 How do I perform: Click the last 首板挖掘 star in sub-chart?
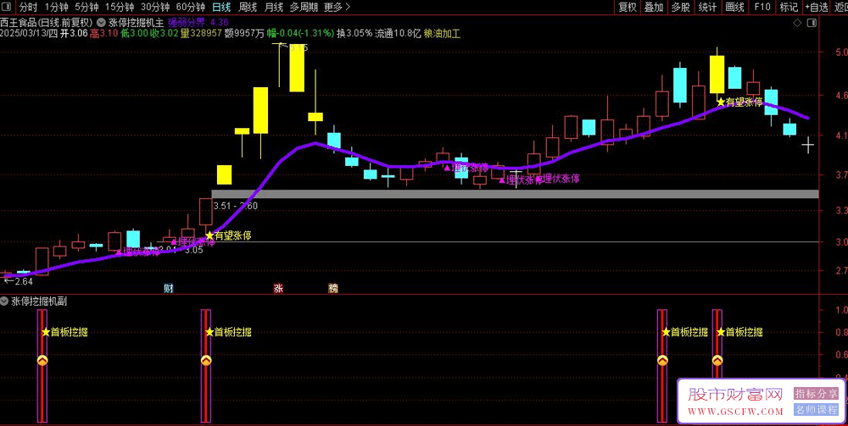click(721, 332)
